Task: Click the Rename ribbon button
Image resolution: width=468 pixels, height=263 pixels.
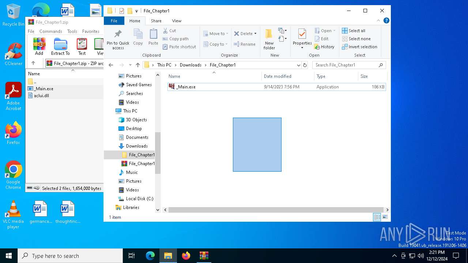Action: click(245, 44)
